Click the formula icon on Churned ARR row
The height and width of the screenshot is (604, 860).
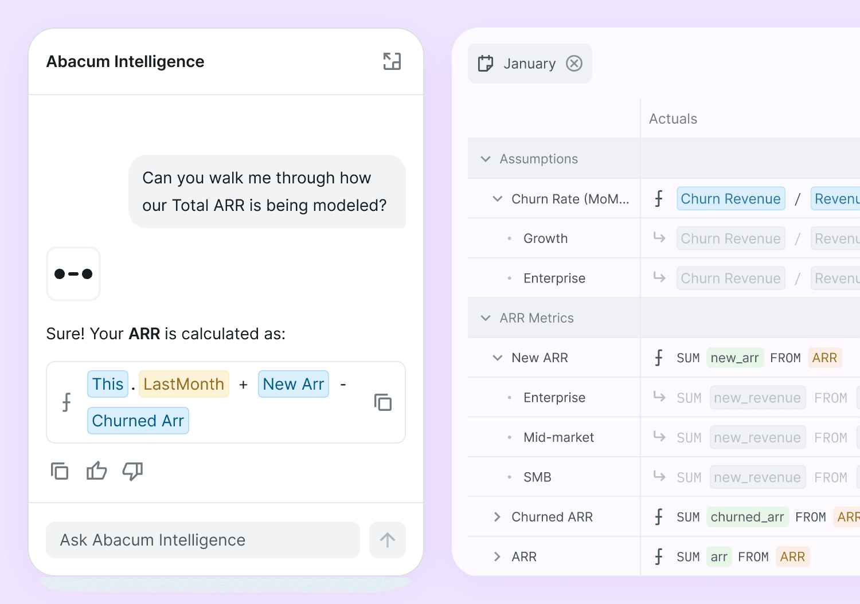(x=659, y=517)
